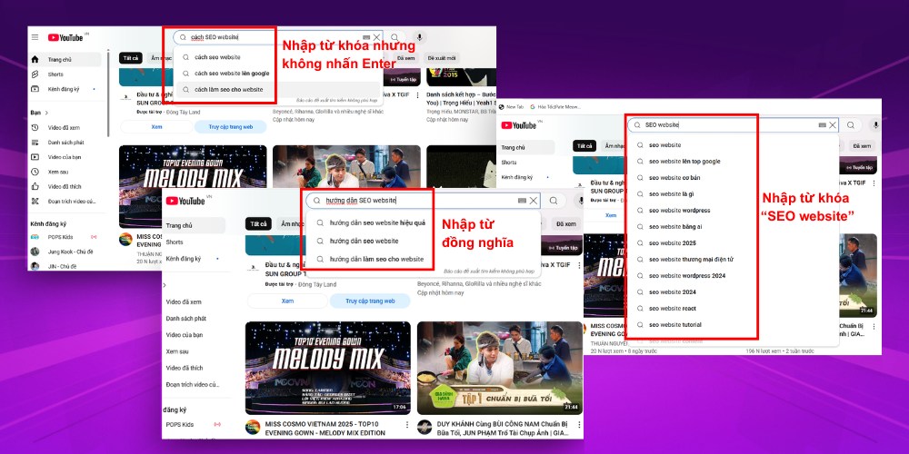909x454 pixels.
Task: Select 'Tất cả' chip in top-left window
Action: tap(130, 58)
